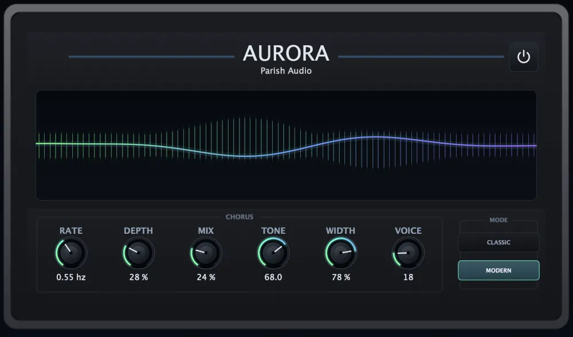Screen dimensions: 573x337
Task: Toggle the plugin power bypass button
Action: [x=523, y=57]
